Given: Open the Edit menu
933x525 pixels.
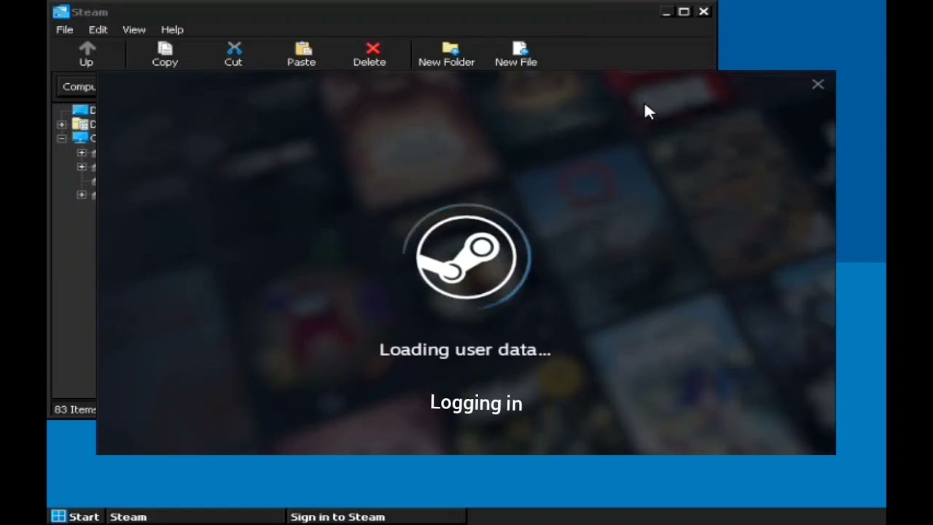Looking at the screenshot, I should pyautogui.click(x=98, y=30).
